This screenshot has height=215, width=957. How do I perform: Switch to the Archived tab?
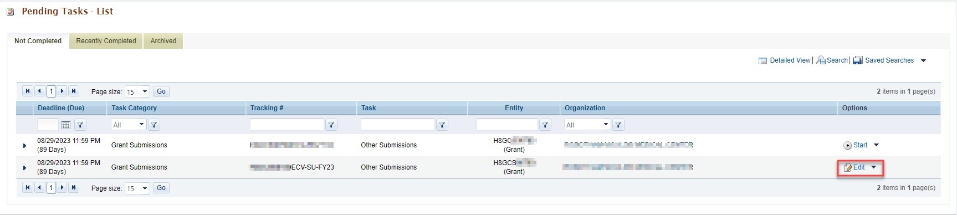tap(163, 41)
